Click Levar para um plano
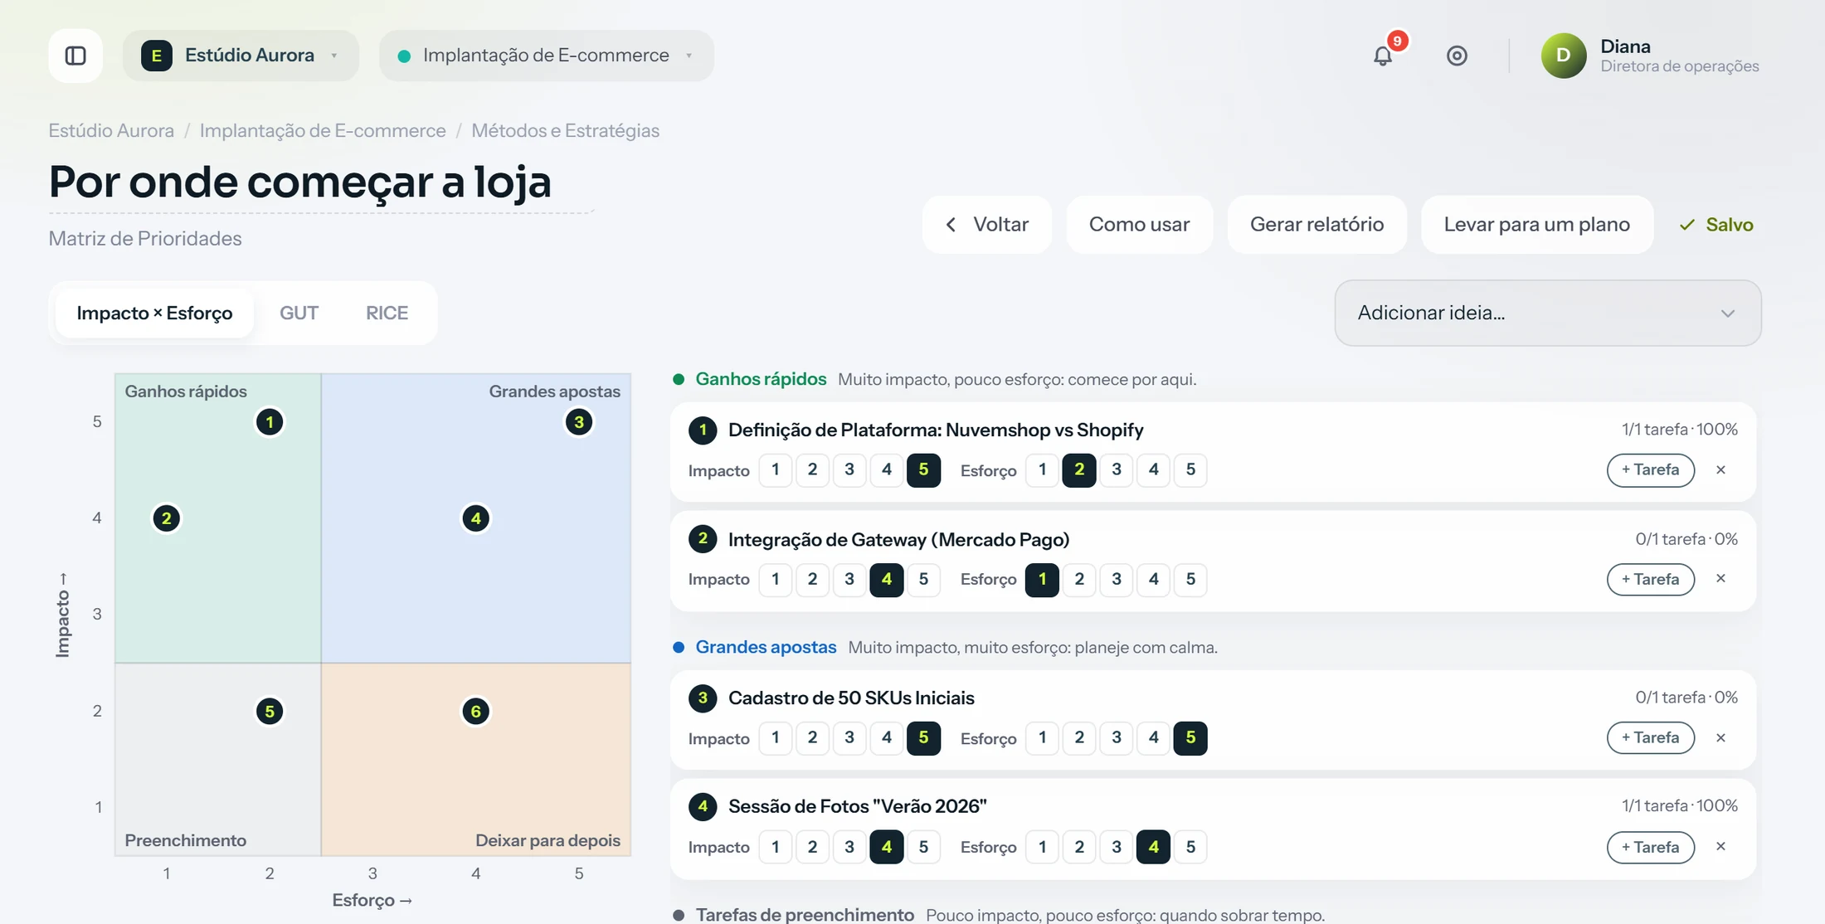 click(x=1537, y=225)
